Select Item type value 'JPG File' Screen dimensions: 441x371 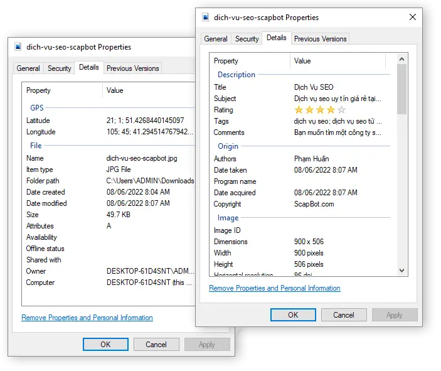[119, 169]
